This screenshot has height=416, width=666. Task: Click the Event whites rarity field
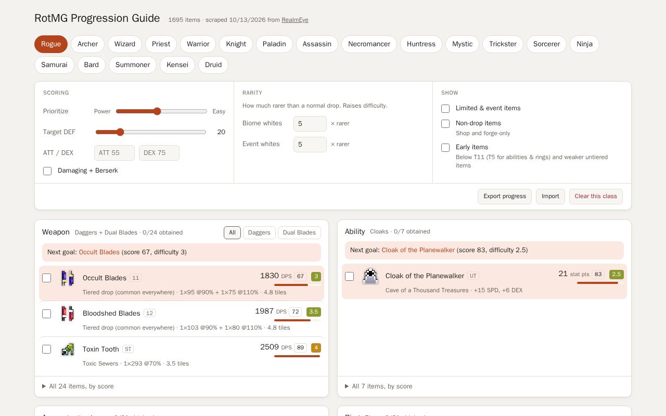[x=310, y=145]
